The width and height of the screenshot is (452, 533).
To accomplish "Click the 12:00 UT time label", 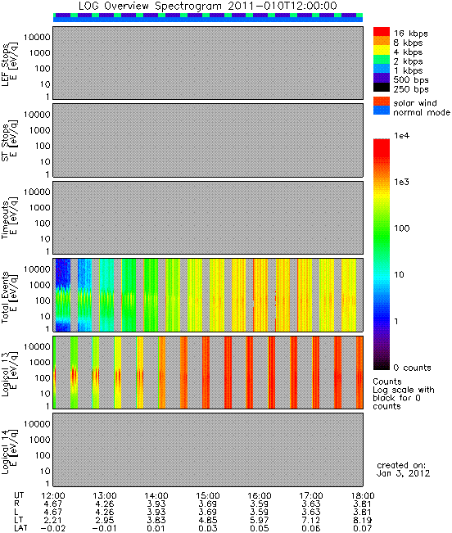I will coord(52,495).
